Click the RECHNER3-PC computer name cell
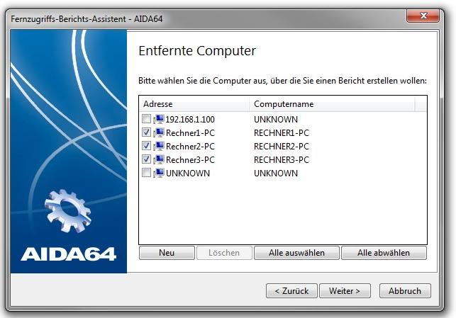Screen dimensions: 456x318 point(282,160)
